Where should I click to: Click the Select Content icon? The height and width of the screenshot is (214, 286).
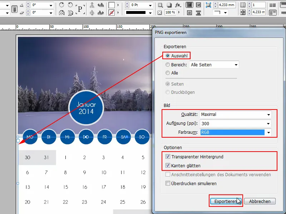coord(92,12)
